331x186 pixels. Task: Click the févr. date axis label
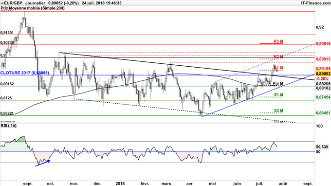pyautogui.click(x=145, y=184)
